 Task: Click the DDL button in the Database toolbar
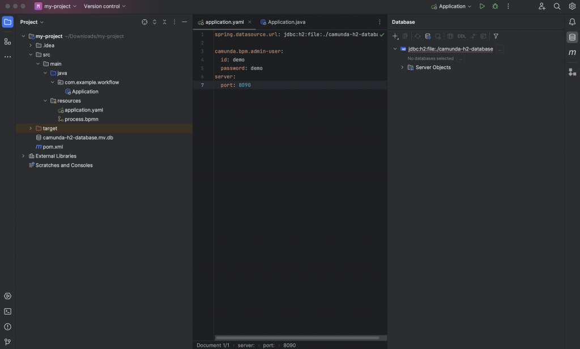462,36
